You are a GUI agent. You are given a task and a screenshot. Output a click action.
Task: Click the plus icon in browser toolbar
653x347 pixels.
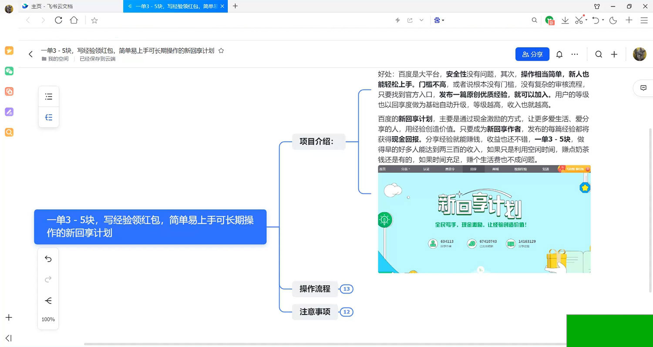point(629,20)
